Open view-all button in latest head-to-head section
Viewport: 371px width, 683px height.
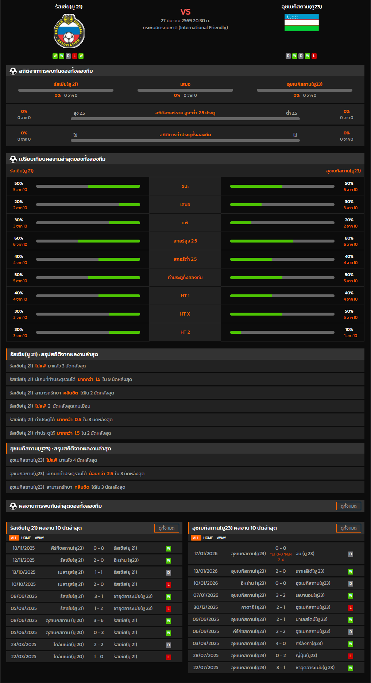coord(348,506)
